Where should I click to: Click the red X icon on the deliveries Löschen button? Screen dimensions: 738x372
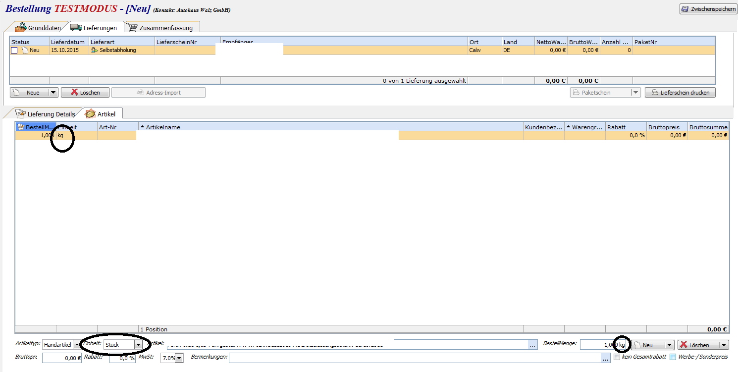click(x=74, y=93)
